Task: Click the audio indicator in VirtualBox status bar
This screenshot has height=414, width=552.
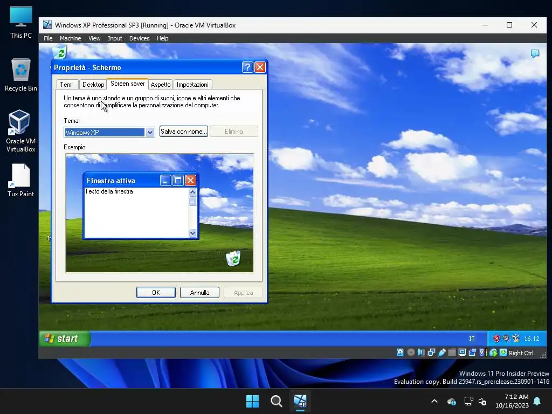Action: [421, 353]
